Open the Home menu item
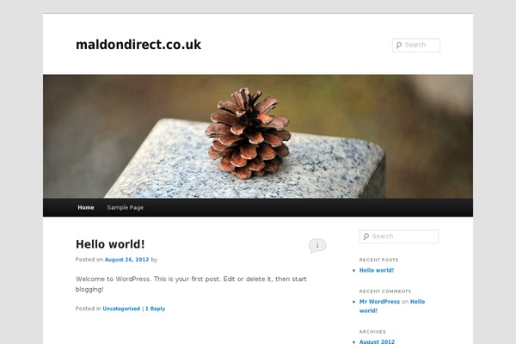The width and height of the screenshot is (516, 344). coord(86,207)
